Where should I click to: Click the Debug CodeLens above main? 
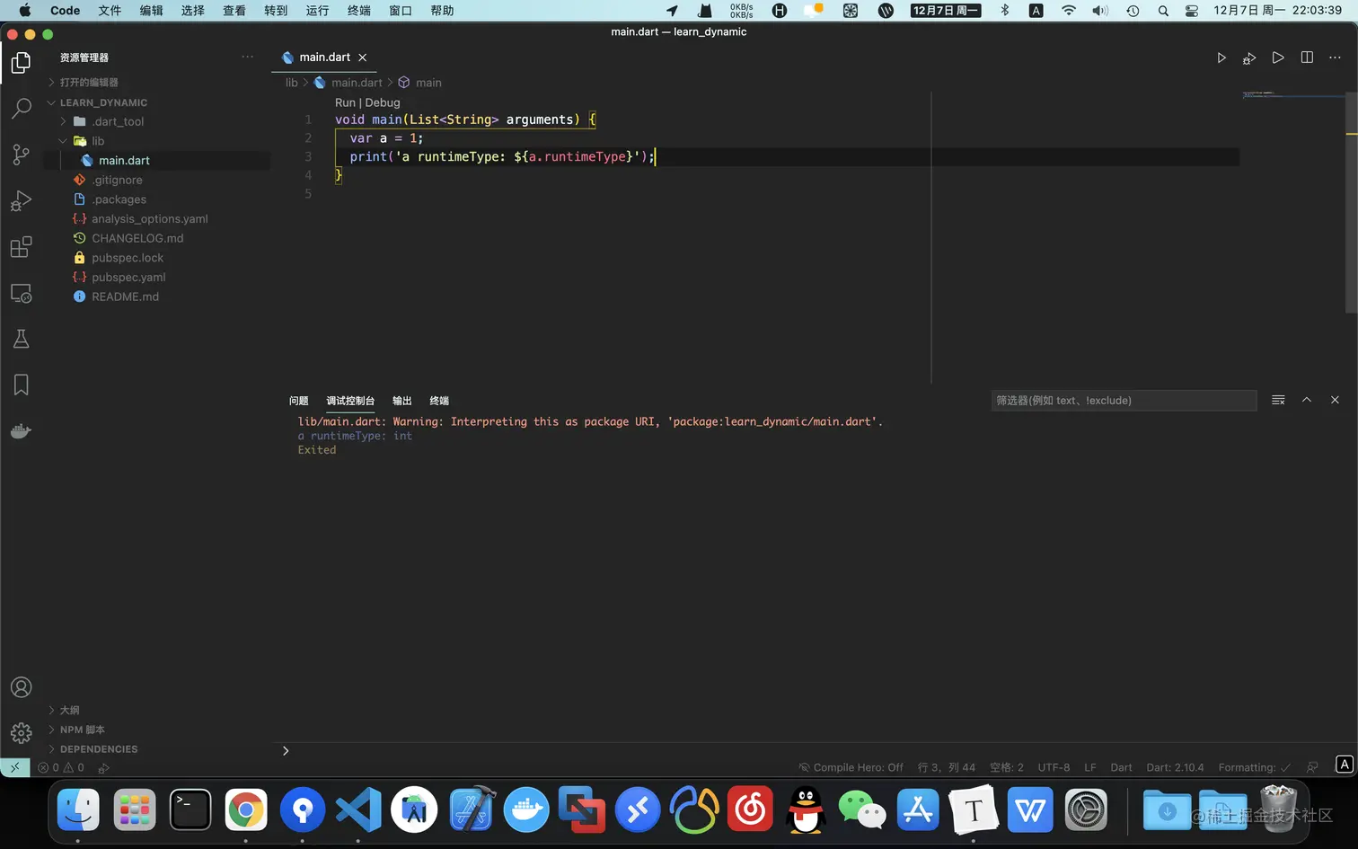pyautogui.click(x=383, y=102)
